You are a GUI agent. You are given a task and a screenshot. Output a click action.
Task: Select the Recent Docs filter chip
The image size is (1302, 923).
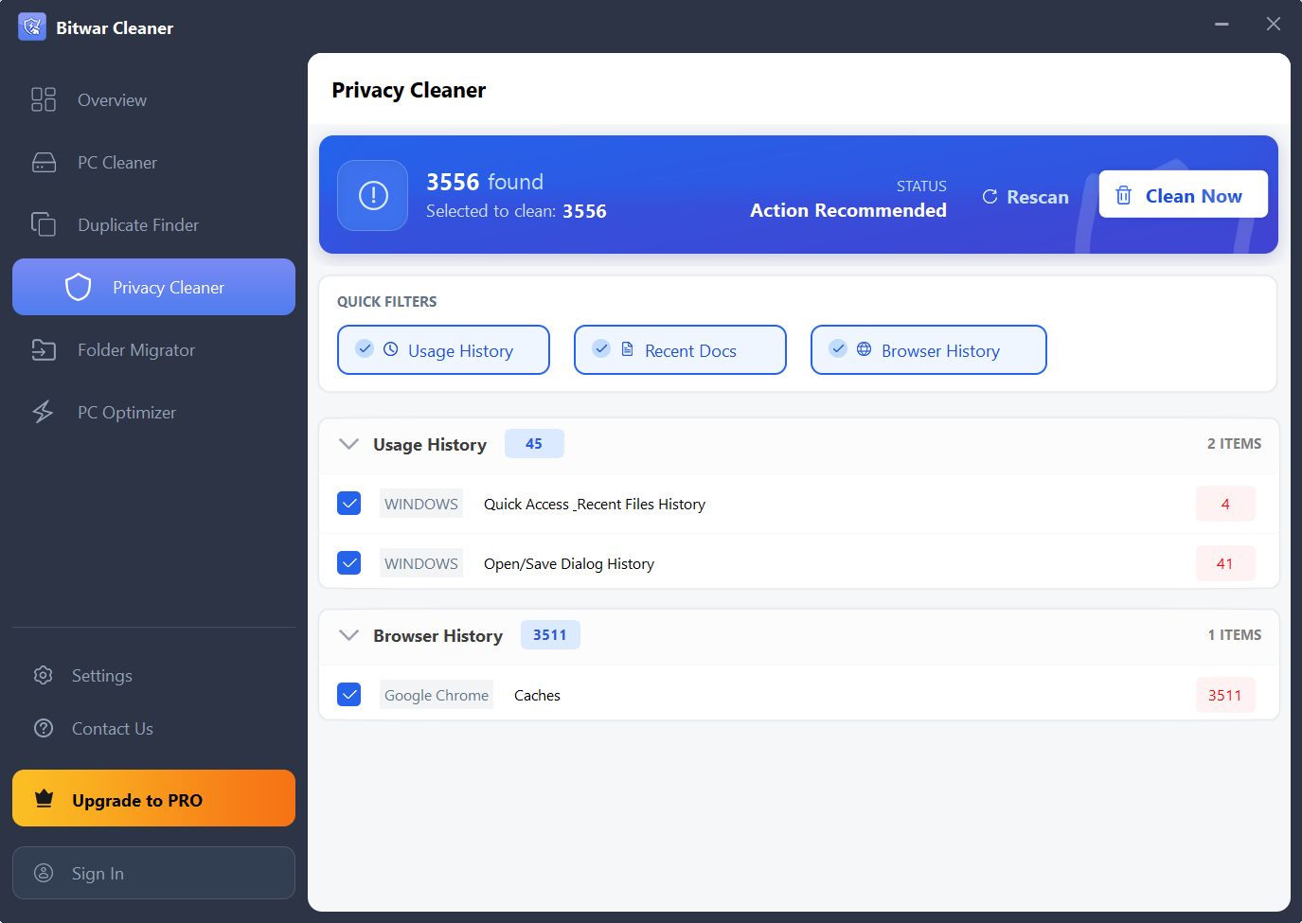click(680, 349)
